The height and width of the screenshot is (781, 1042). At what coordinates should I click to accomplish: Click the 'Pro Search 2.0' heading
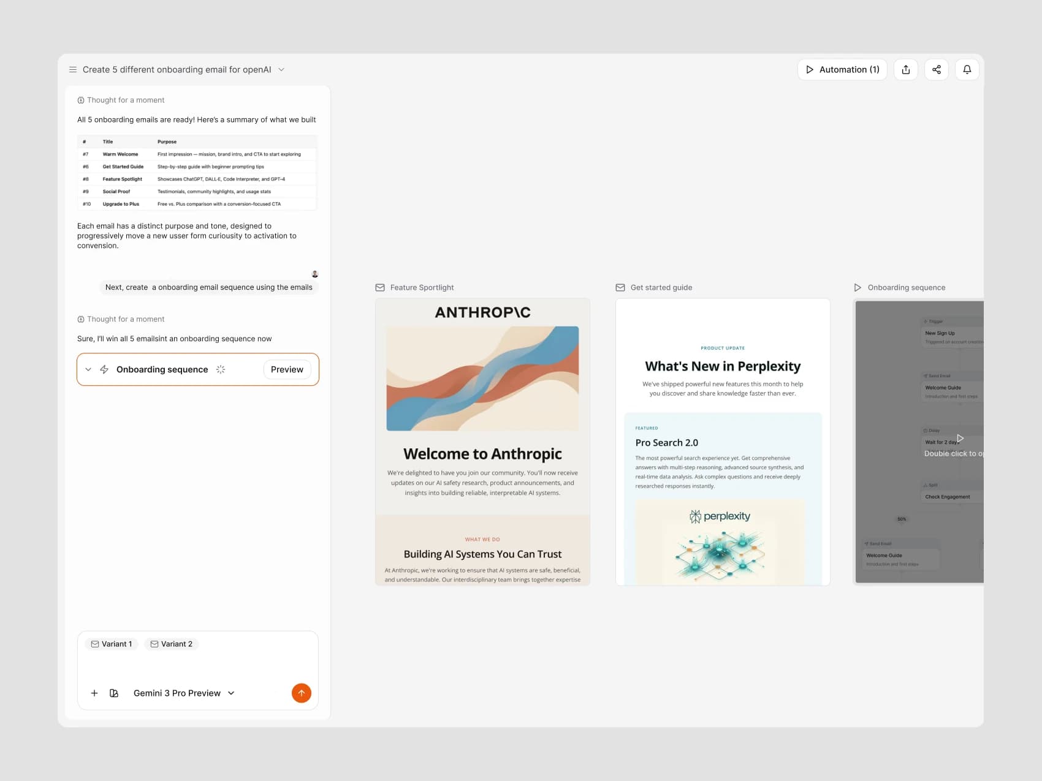[x=667, y=443]
